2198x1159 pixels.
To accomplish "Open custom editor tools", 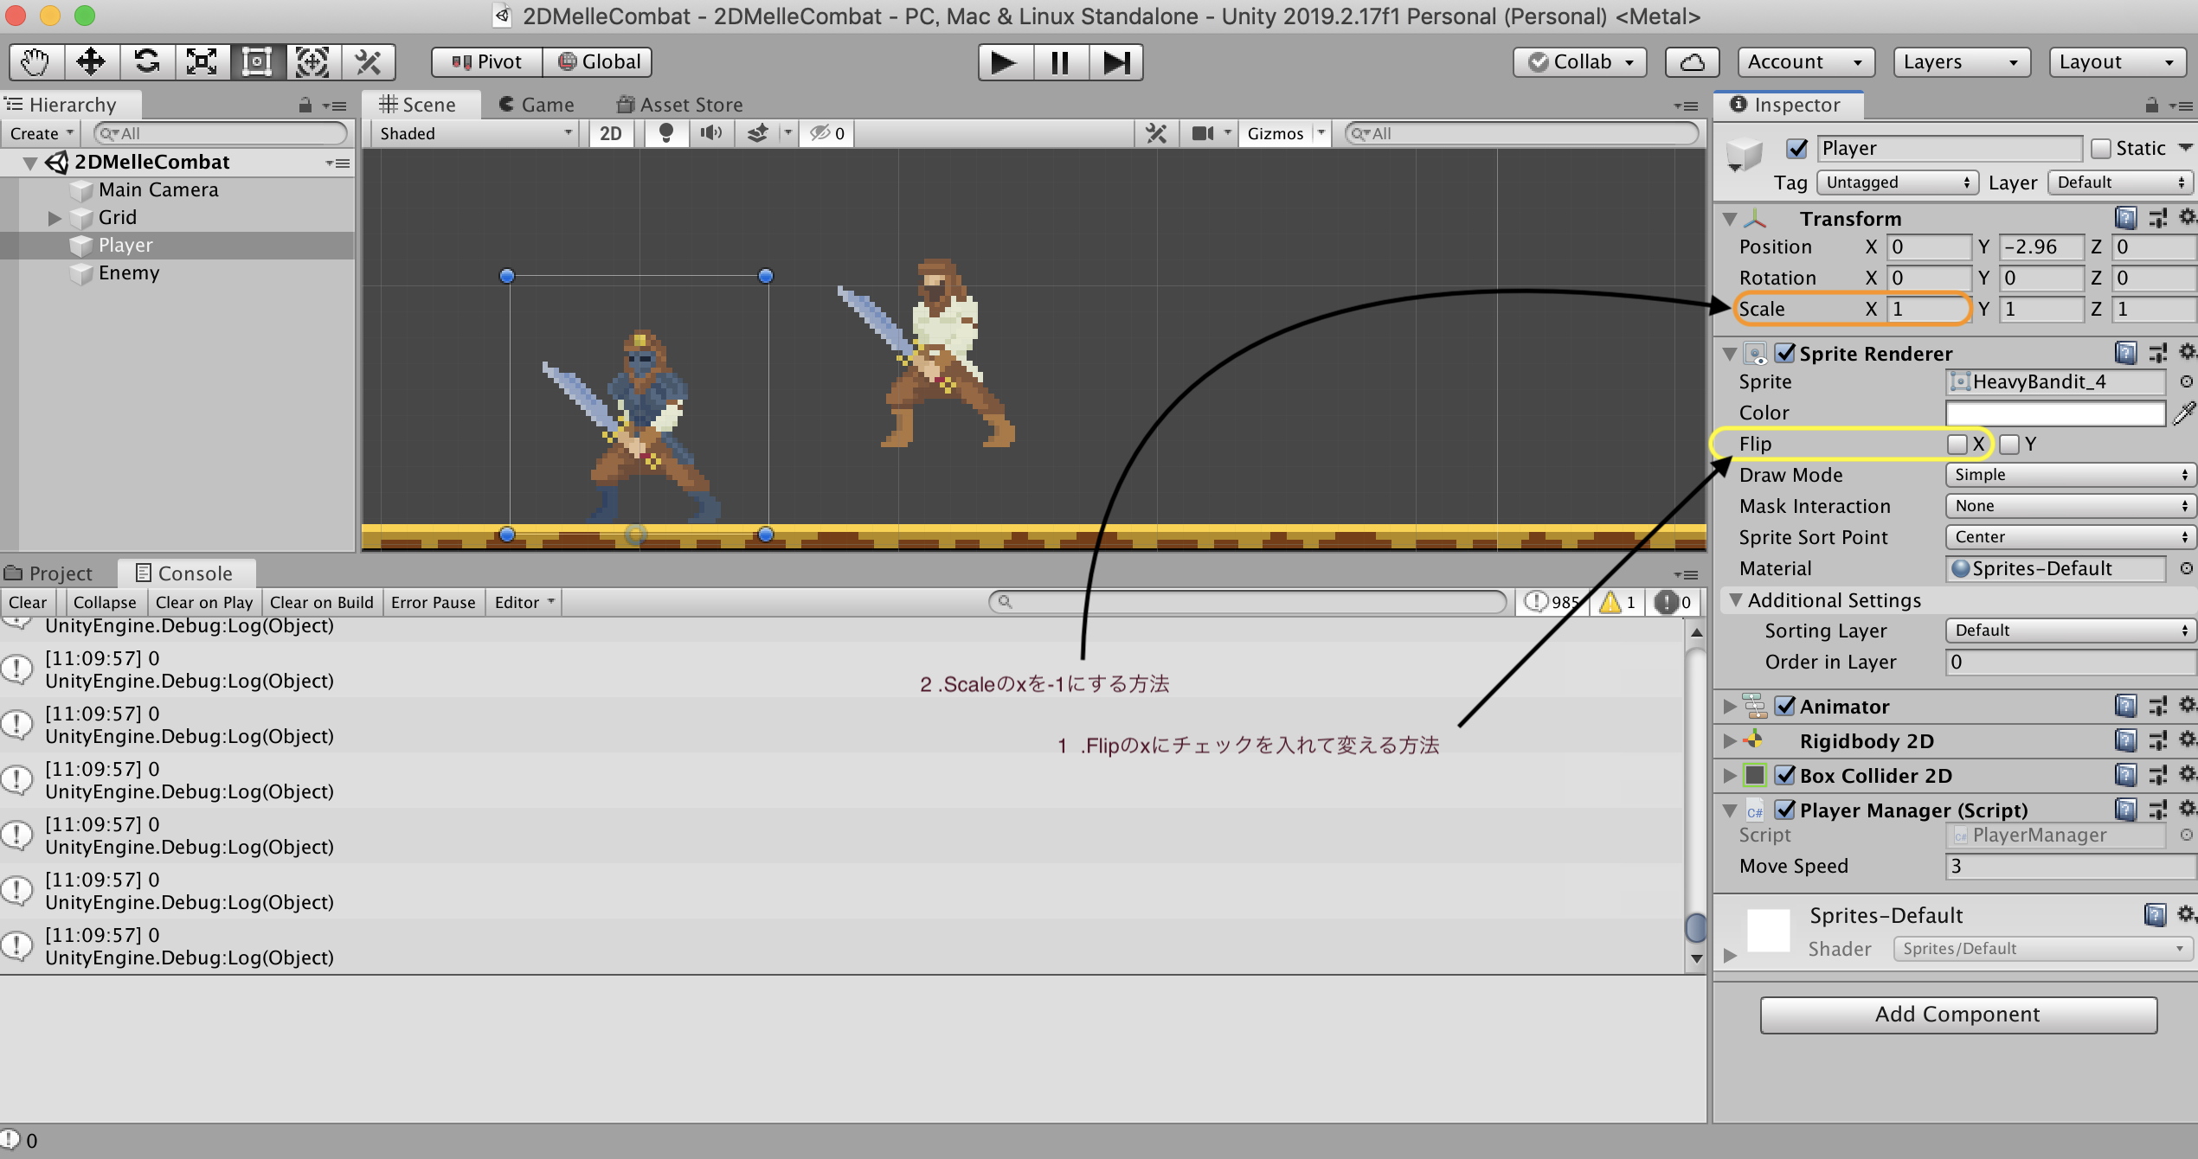I will [368, 62].
